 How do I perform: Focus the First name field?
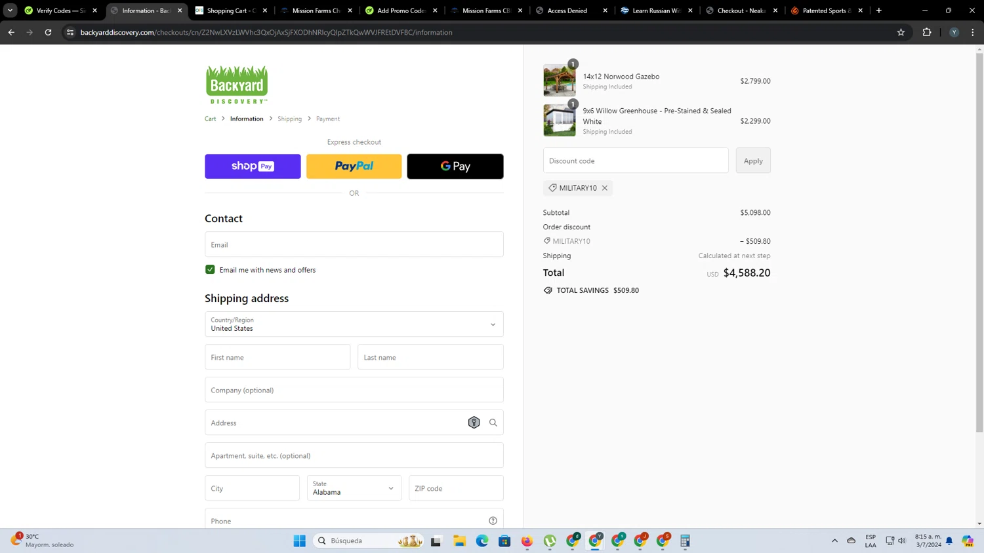point(277,357)
